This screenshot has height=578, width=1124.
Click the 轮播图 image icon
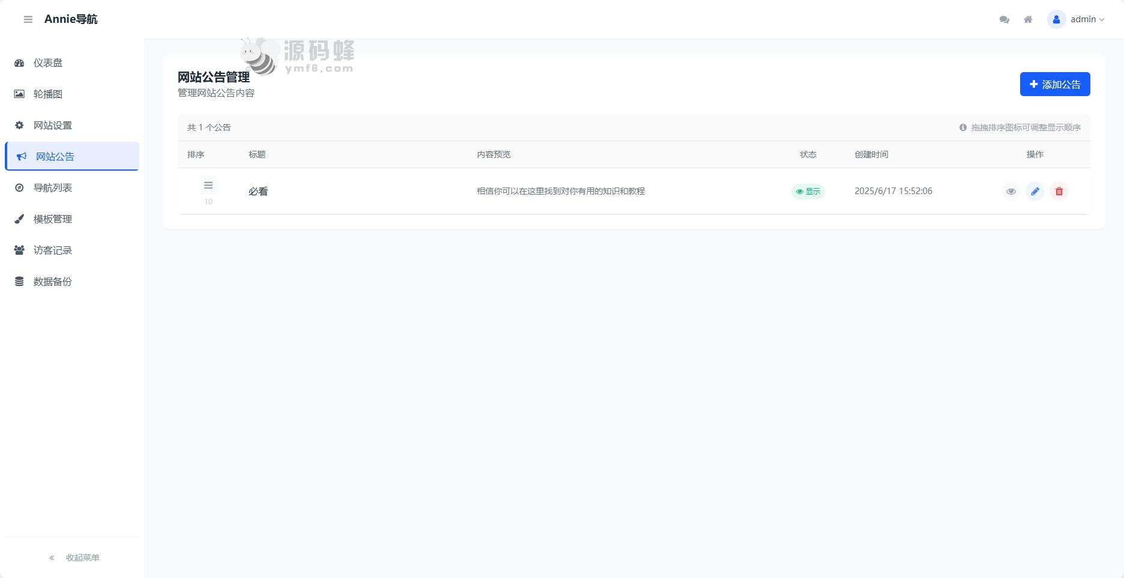19,94
